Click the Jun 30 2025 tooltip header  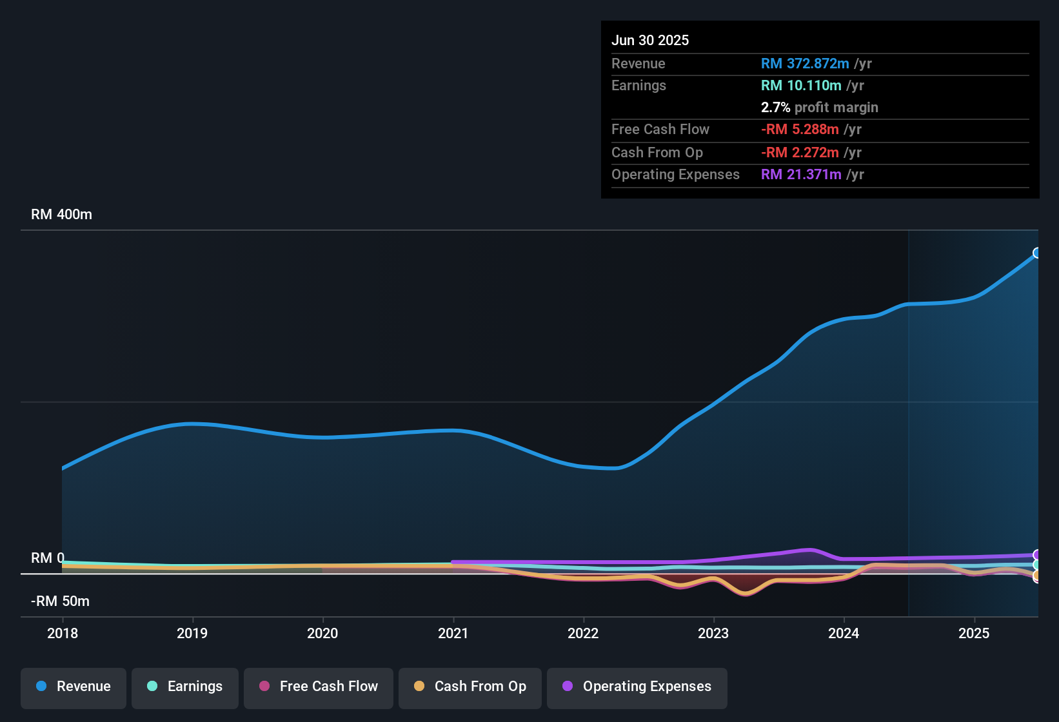(x=650, y=40)
